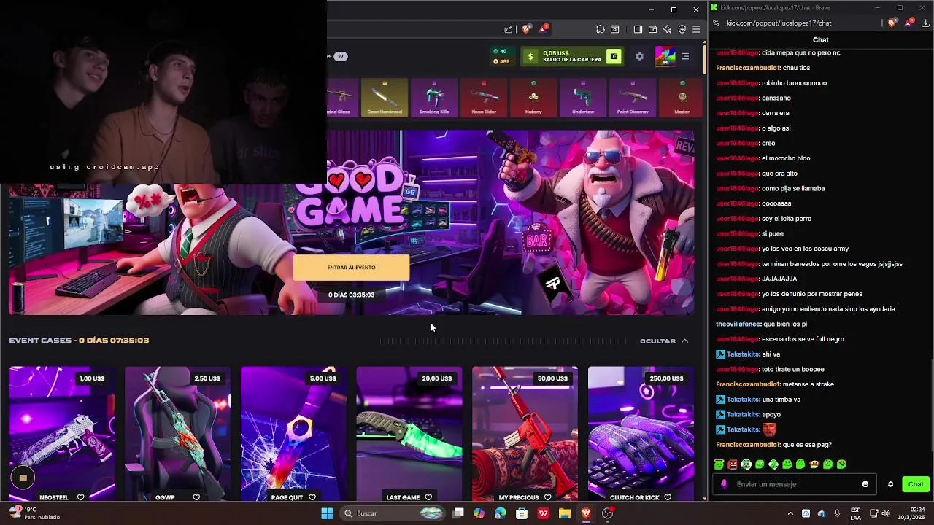Open the site hamburger menu beside avatar
This screenshot has height=525, width=934.
pos(685,56)
